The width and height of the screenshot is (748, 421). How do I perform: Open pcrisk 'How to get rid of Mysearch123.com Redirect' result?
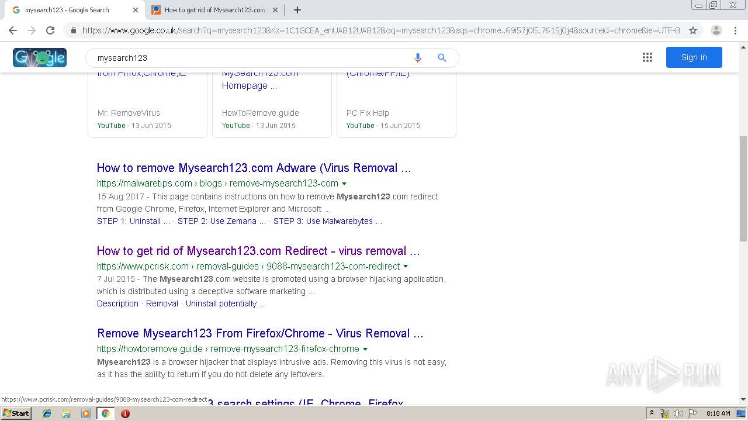[x=258, y=251]
